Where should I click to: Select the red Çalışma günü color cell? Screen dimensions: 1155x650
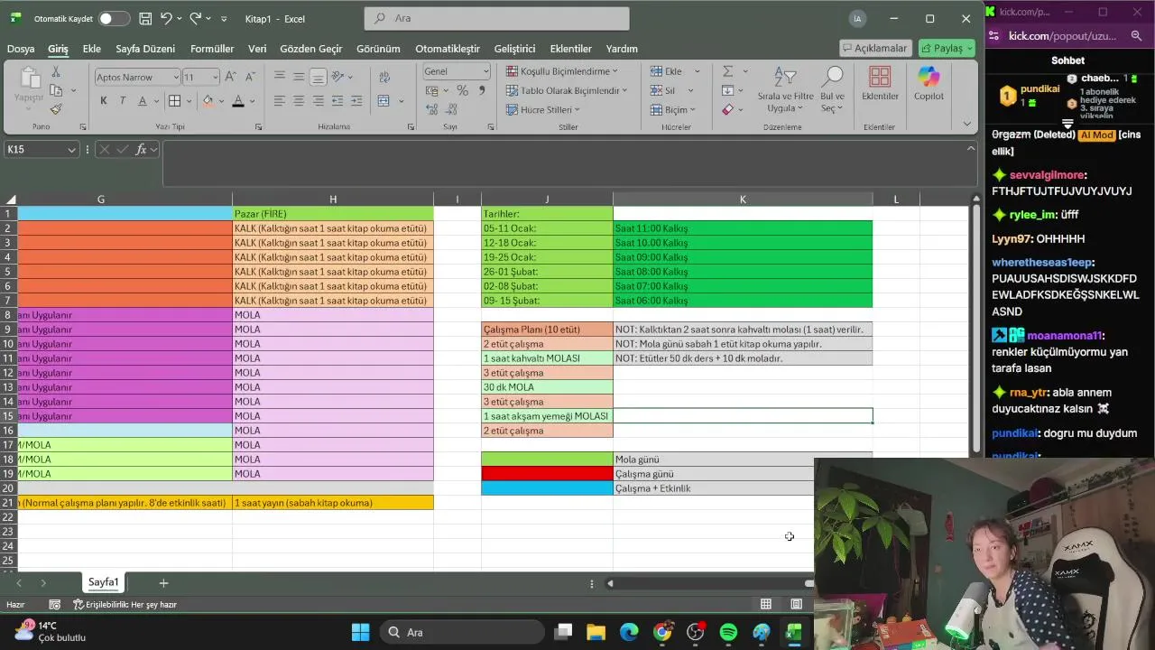pos(547,474)
